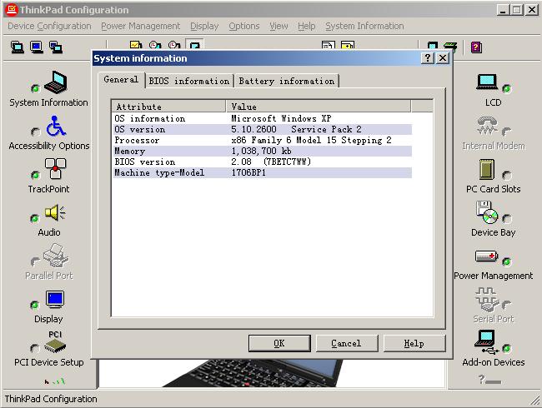Click gray status light beside PC Card Slots

click(x=507, y=176)
